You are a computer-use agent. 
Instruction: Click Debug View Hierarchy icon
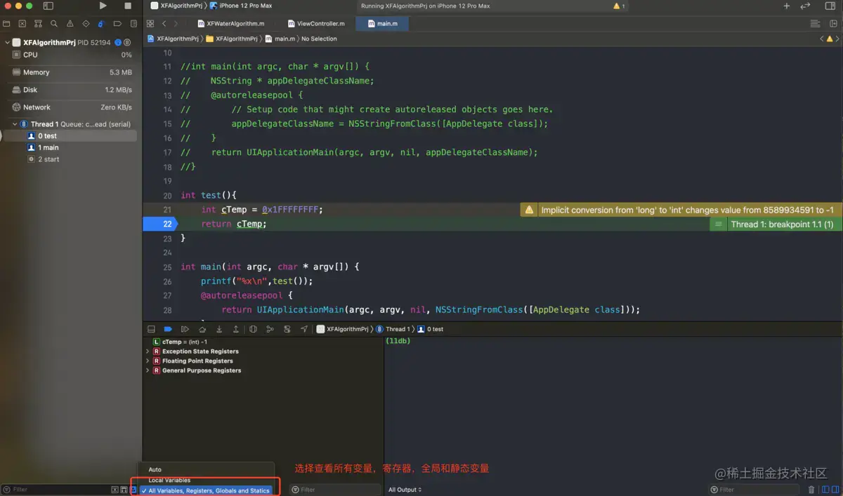[253, 329]
